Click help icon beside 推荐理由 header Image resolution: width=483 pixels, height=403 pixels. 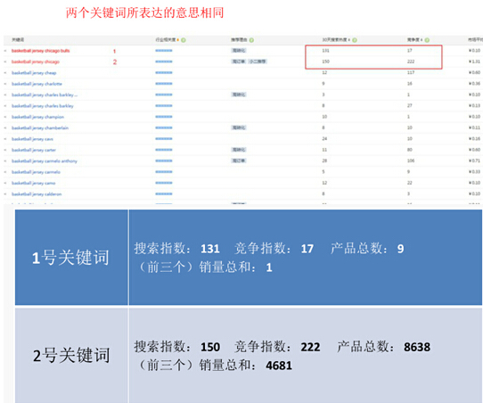(251, 40)
